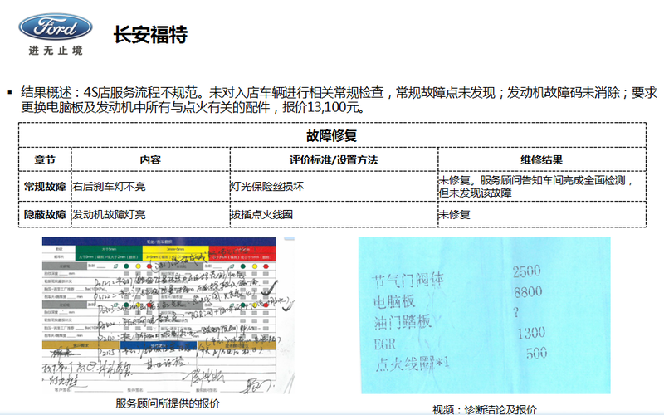Screen dimensions: 664x415
Task: Click 点火线圈*1 in the blue price list
Action: tap(413, 364)
